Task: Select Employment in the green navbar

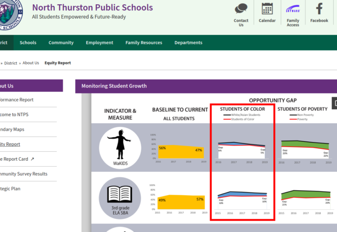Action: coord(100,43)
